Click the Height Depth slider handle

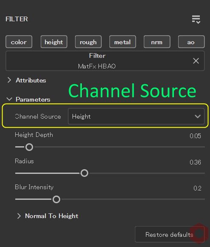[29, 147]
